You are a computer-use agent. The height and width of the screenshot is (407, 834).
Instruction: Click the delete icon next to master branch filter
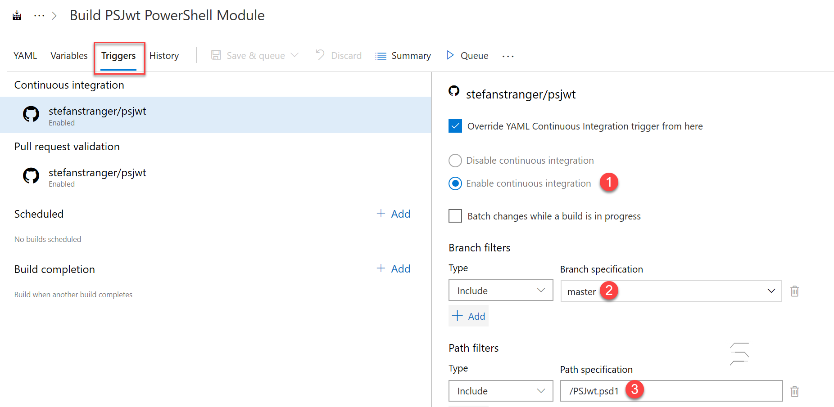tap(794, 291)
